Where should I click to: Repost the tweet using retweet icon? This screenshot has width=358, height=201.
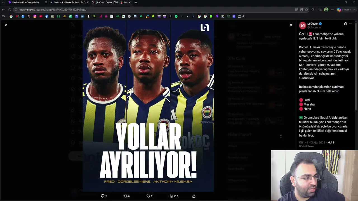(x=125, y=196)
